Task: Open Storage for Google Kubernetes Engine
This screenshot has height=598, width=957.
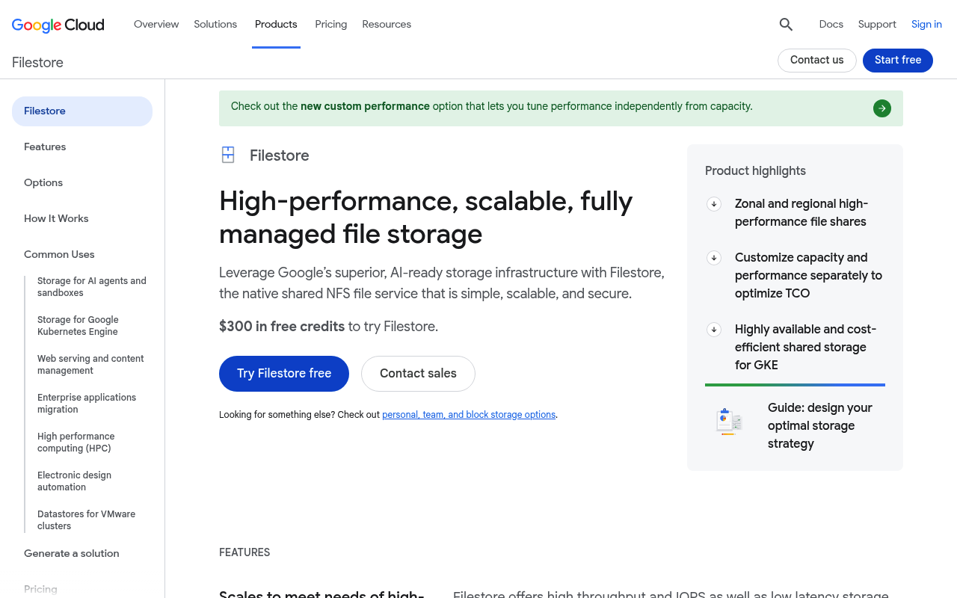Action: coord(78,326)
